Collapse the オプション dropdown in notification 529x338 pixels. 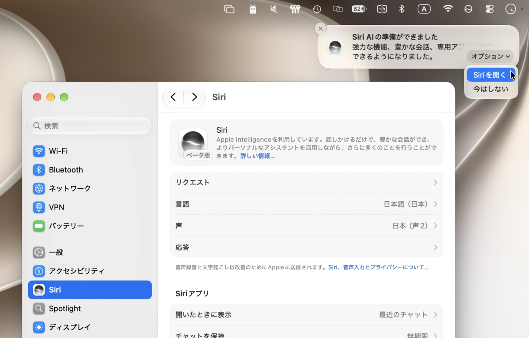(x=490, y=56)
